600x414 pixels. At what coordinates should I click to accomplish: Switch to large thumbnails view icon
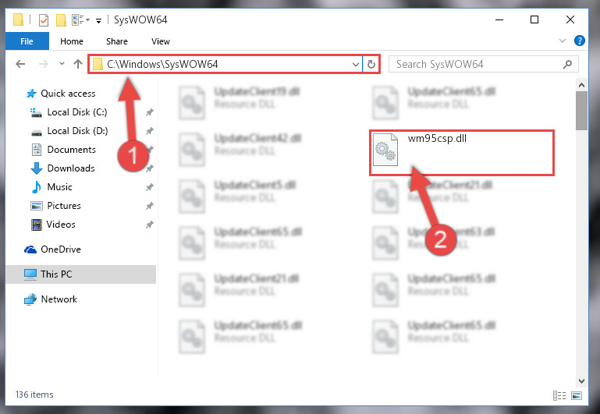(x=577, y=395)
